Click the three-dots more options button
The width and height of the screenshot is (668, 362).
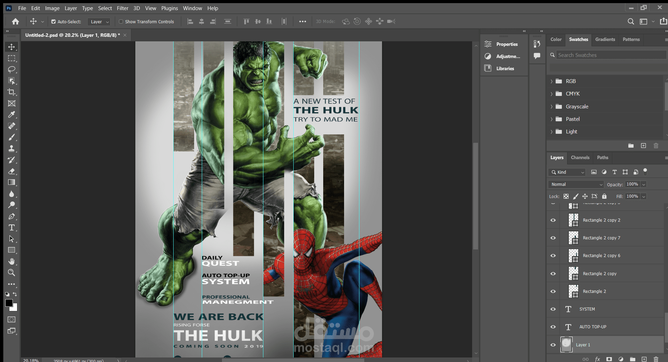[303, 22]
